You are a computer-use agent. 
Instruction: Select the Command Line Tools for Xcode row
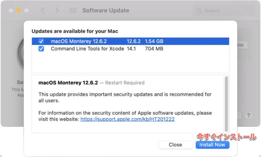(x=130, y=49)
